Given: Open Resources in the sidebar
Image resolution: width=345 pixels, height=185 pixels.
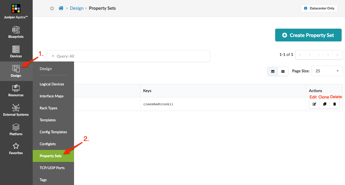Looking at the screenshot, I should [16, 91].
